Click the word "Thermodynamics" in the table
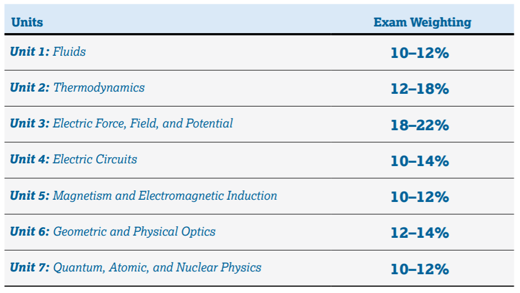 pos(99,88)
